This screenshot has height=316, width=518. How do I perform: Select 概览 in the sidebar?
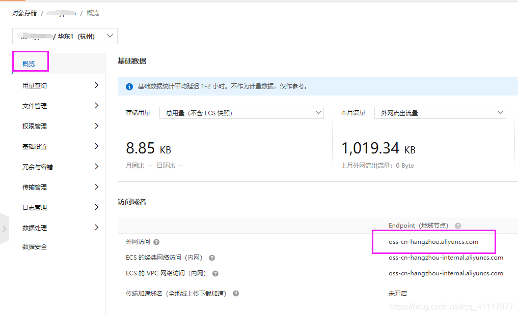pyautogui.click(x=29, y=64)
